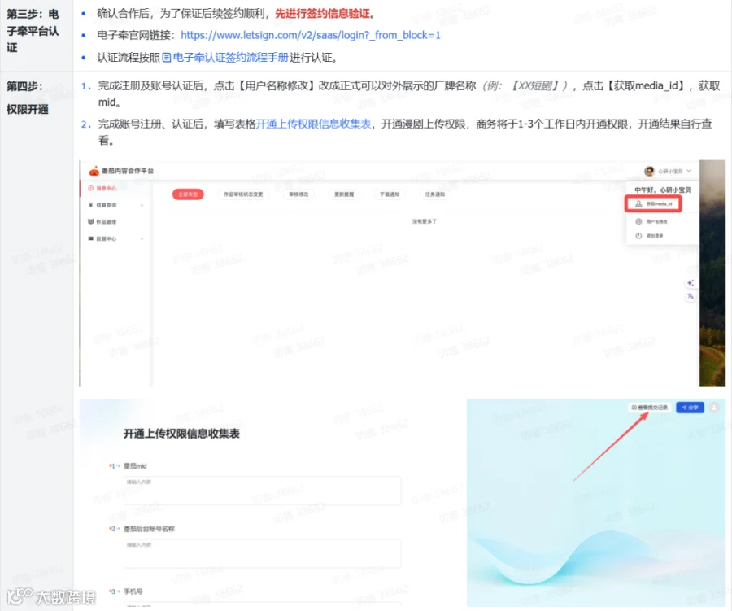Click the grey profile avatar beside 分享
The image size is (732, 611).
(x=714, y=408)
